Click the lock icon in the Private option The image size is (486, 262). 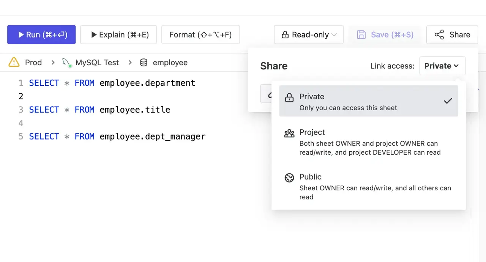point(289,97)
